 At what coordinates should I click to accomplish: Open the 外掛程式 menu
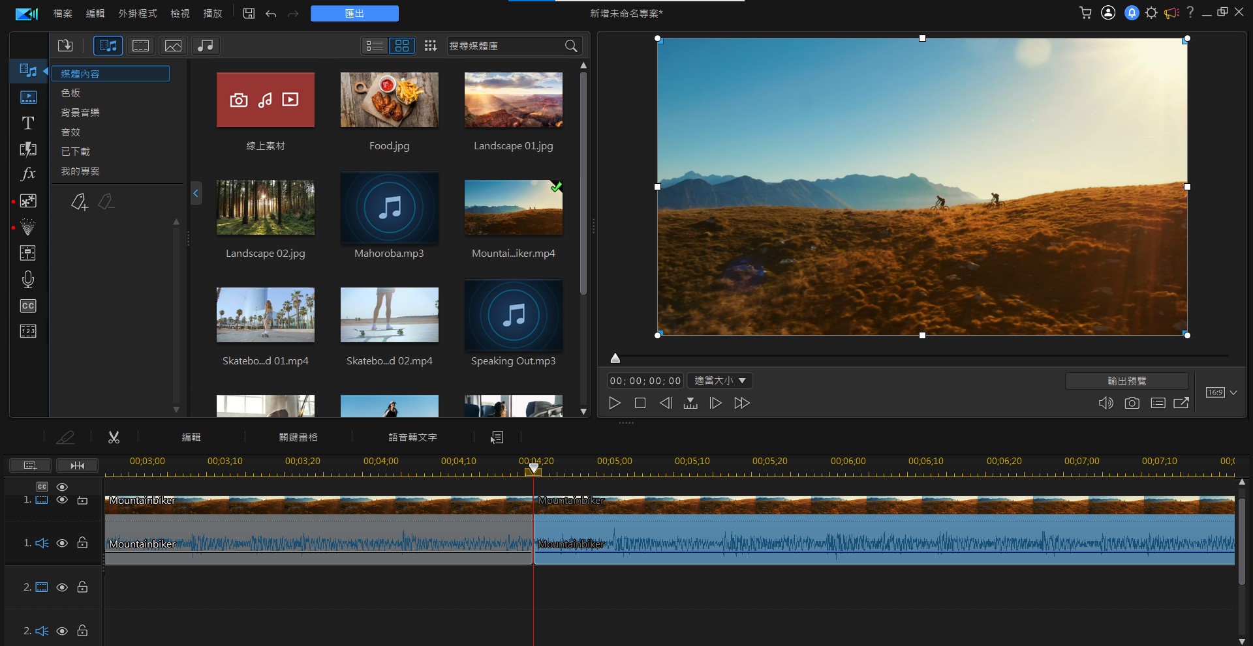tap(137, 13)
